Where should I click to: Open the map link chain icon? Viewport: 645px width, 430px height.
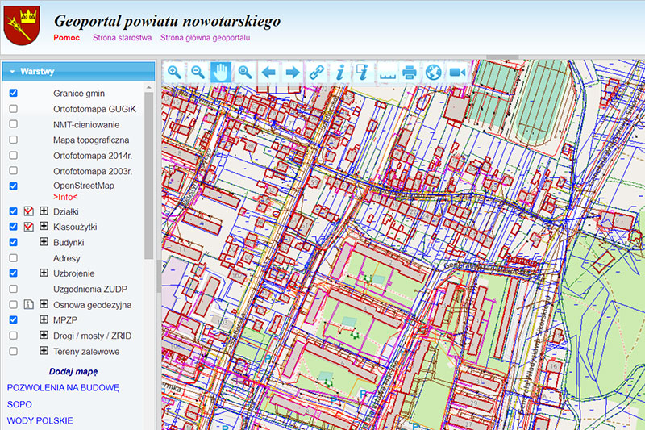tap(316, 73)
